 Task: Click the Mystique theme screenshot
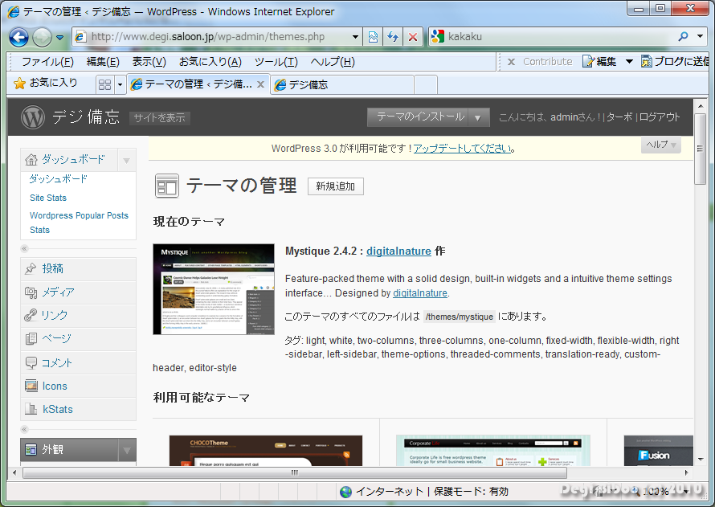[214, 289]
